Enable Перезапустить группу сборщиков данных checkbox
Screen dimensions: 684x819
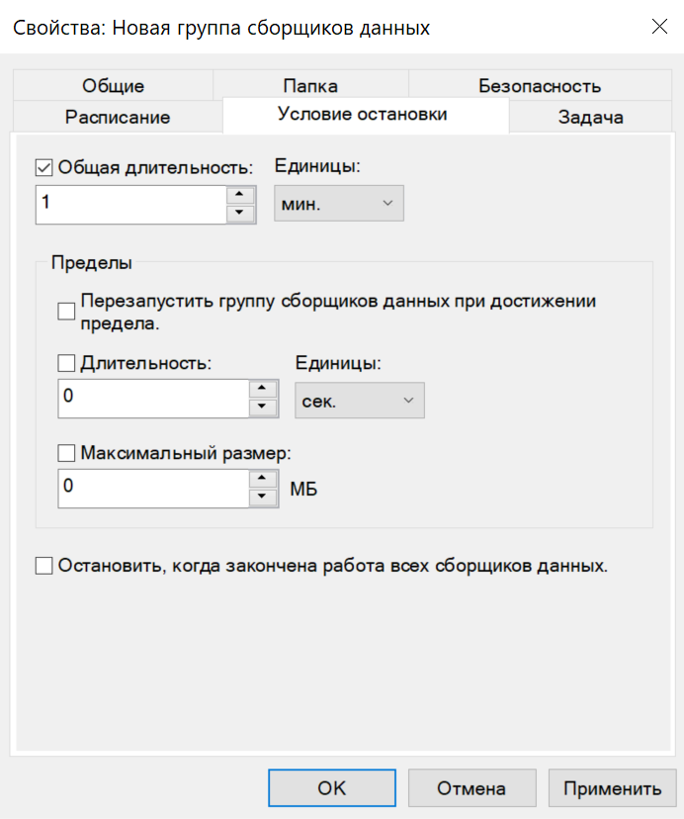click(x=66, y=312)
